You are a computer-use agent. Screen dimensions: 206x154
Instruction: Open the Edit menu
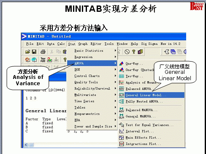(x=40, y=44)
